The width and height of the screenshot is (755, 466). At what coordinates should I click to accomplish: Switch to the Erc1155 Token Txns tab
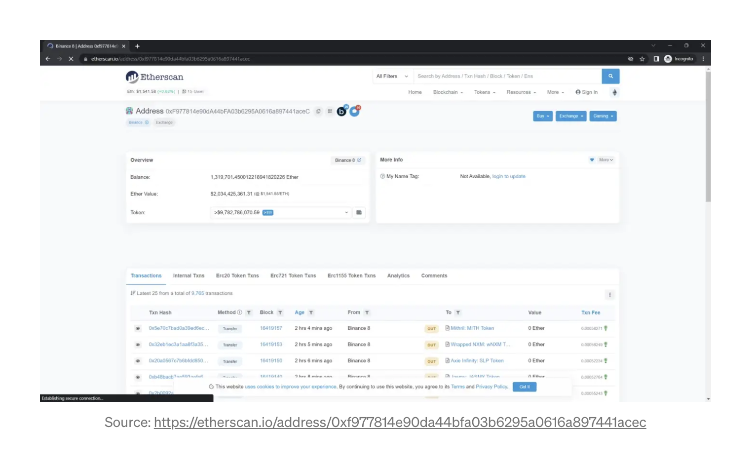351,276
